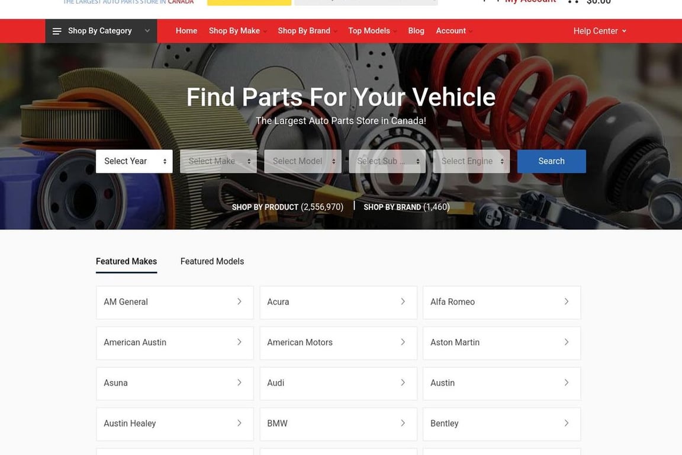This screenshot has width=682, height=455.
Task: Open the Audi make
Action: coord(339,383)
